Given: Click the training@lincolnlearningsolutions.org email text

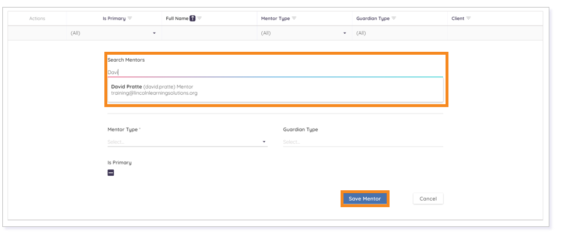Looking at the screenshot, I should [x=154, y=93].
